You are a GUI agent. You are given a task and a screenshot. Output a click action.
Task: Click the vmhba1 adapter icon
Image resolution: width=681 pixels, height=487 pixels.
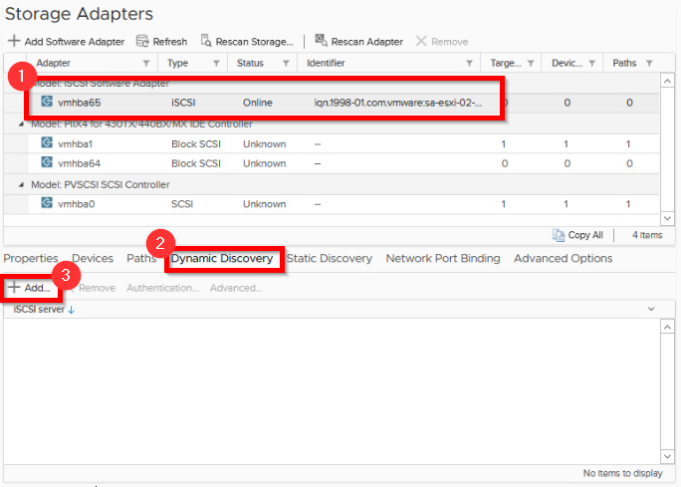click(x=47, y=143)
